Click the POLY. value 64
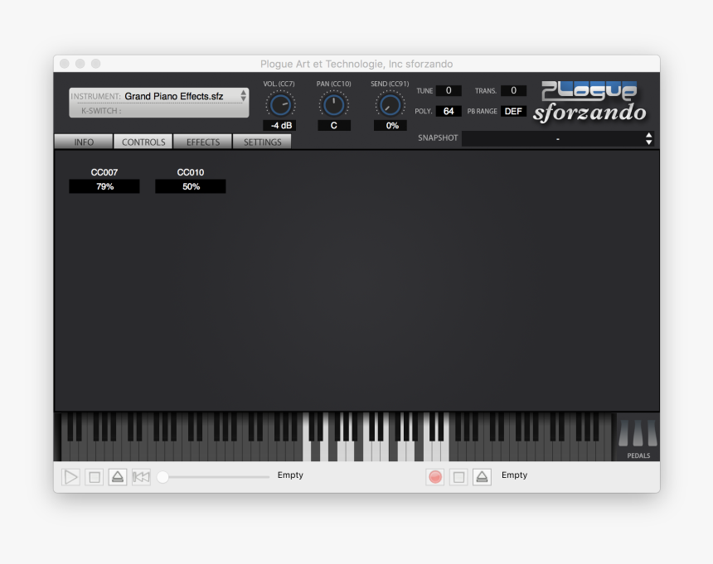 pos(449,111)
